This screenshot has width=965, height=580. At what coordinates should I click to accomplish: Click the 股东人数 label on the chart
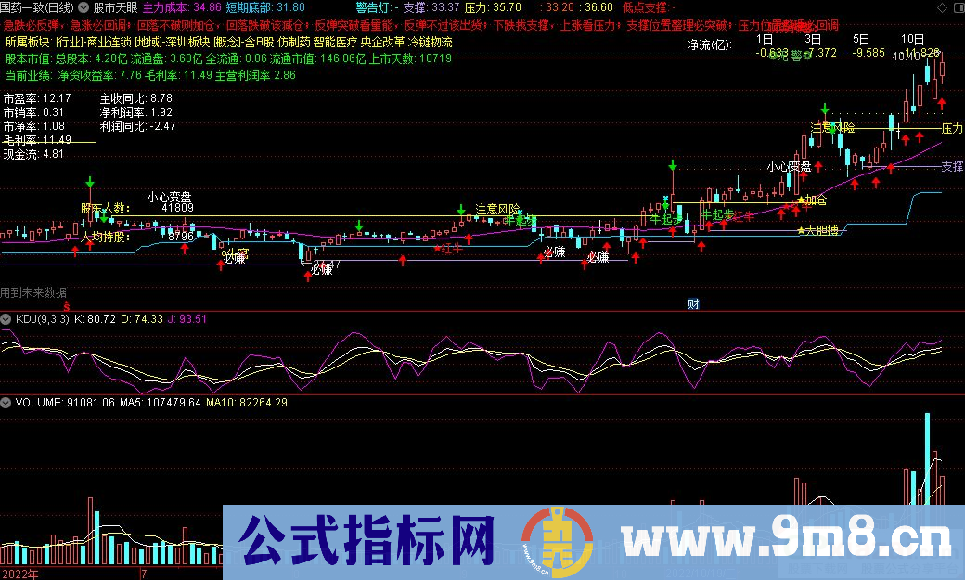click(105, 208)
